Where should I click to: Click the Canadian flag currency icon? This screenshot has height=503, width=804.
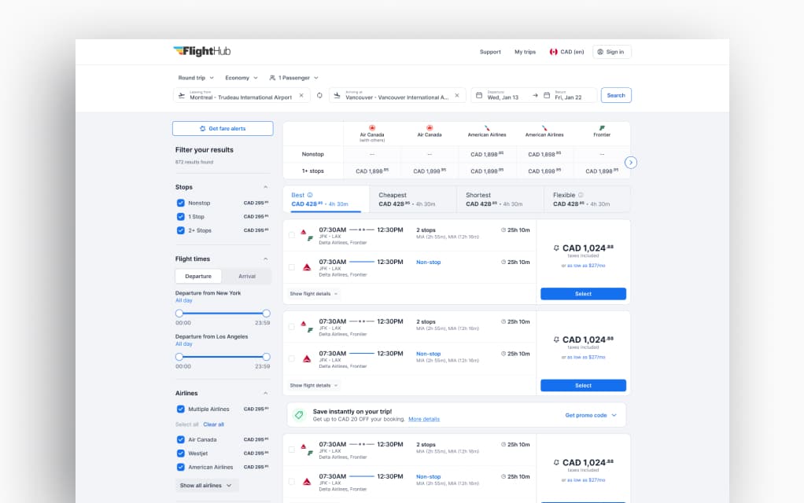pyautogui.click(x=553, y=52)
